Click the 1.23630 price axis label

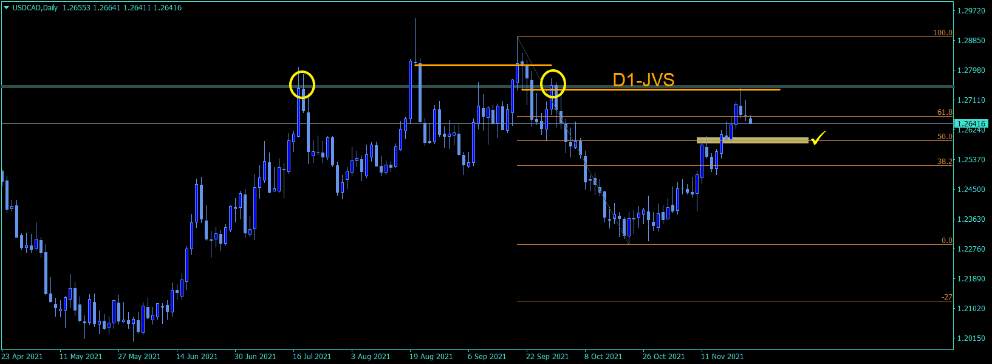[971, 219]
